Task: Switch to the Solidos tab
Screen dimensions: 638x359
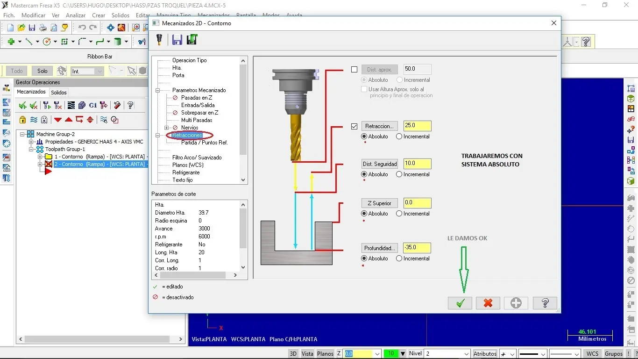Action: point(59,93)
